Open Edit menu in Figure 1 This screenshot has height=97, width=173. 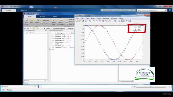click(82, 18)
